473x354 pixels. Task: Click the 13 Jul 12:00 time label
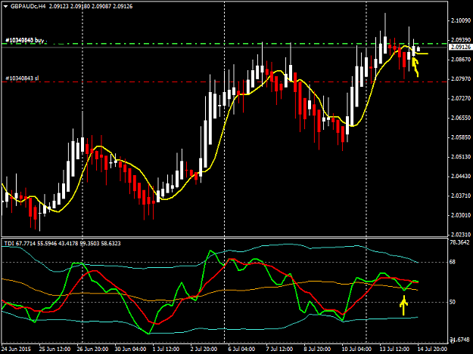[394, 349]
